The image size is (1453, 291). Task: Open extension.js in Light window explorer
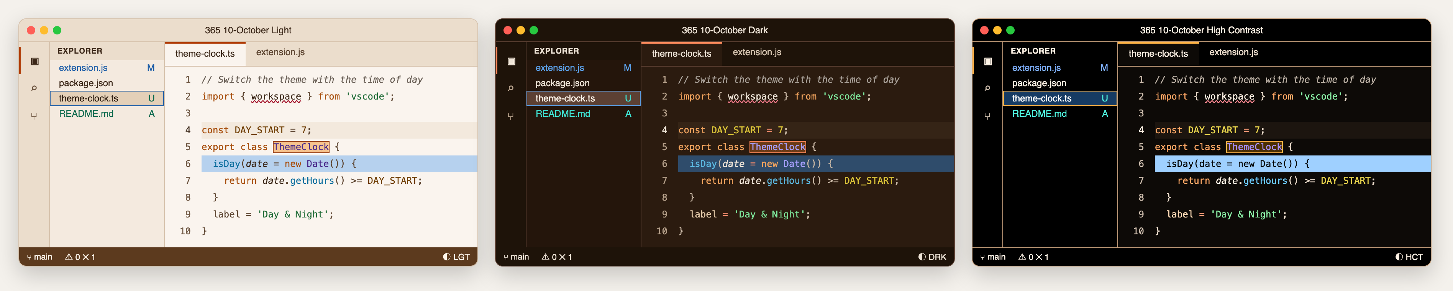tap(107, 68)
